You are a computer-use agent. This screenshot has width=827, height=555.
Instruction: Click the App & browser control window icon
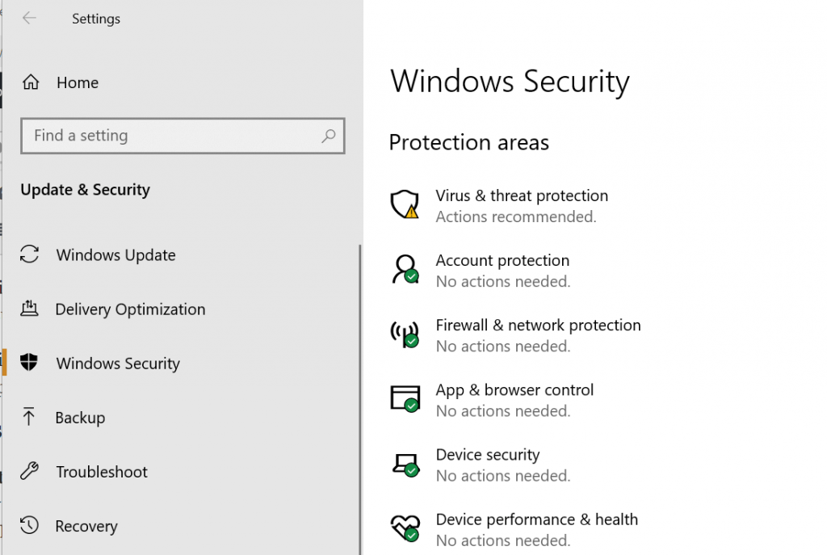click(x=405, y=399)
